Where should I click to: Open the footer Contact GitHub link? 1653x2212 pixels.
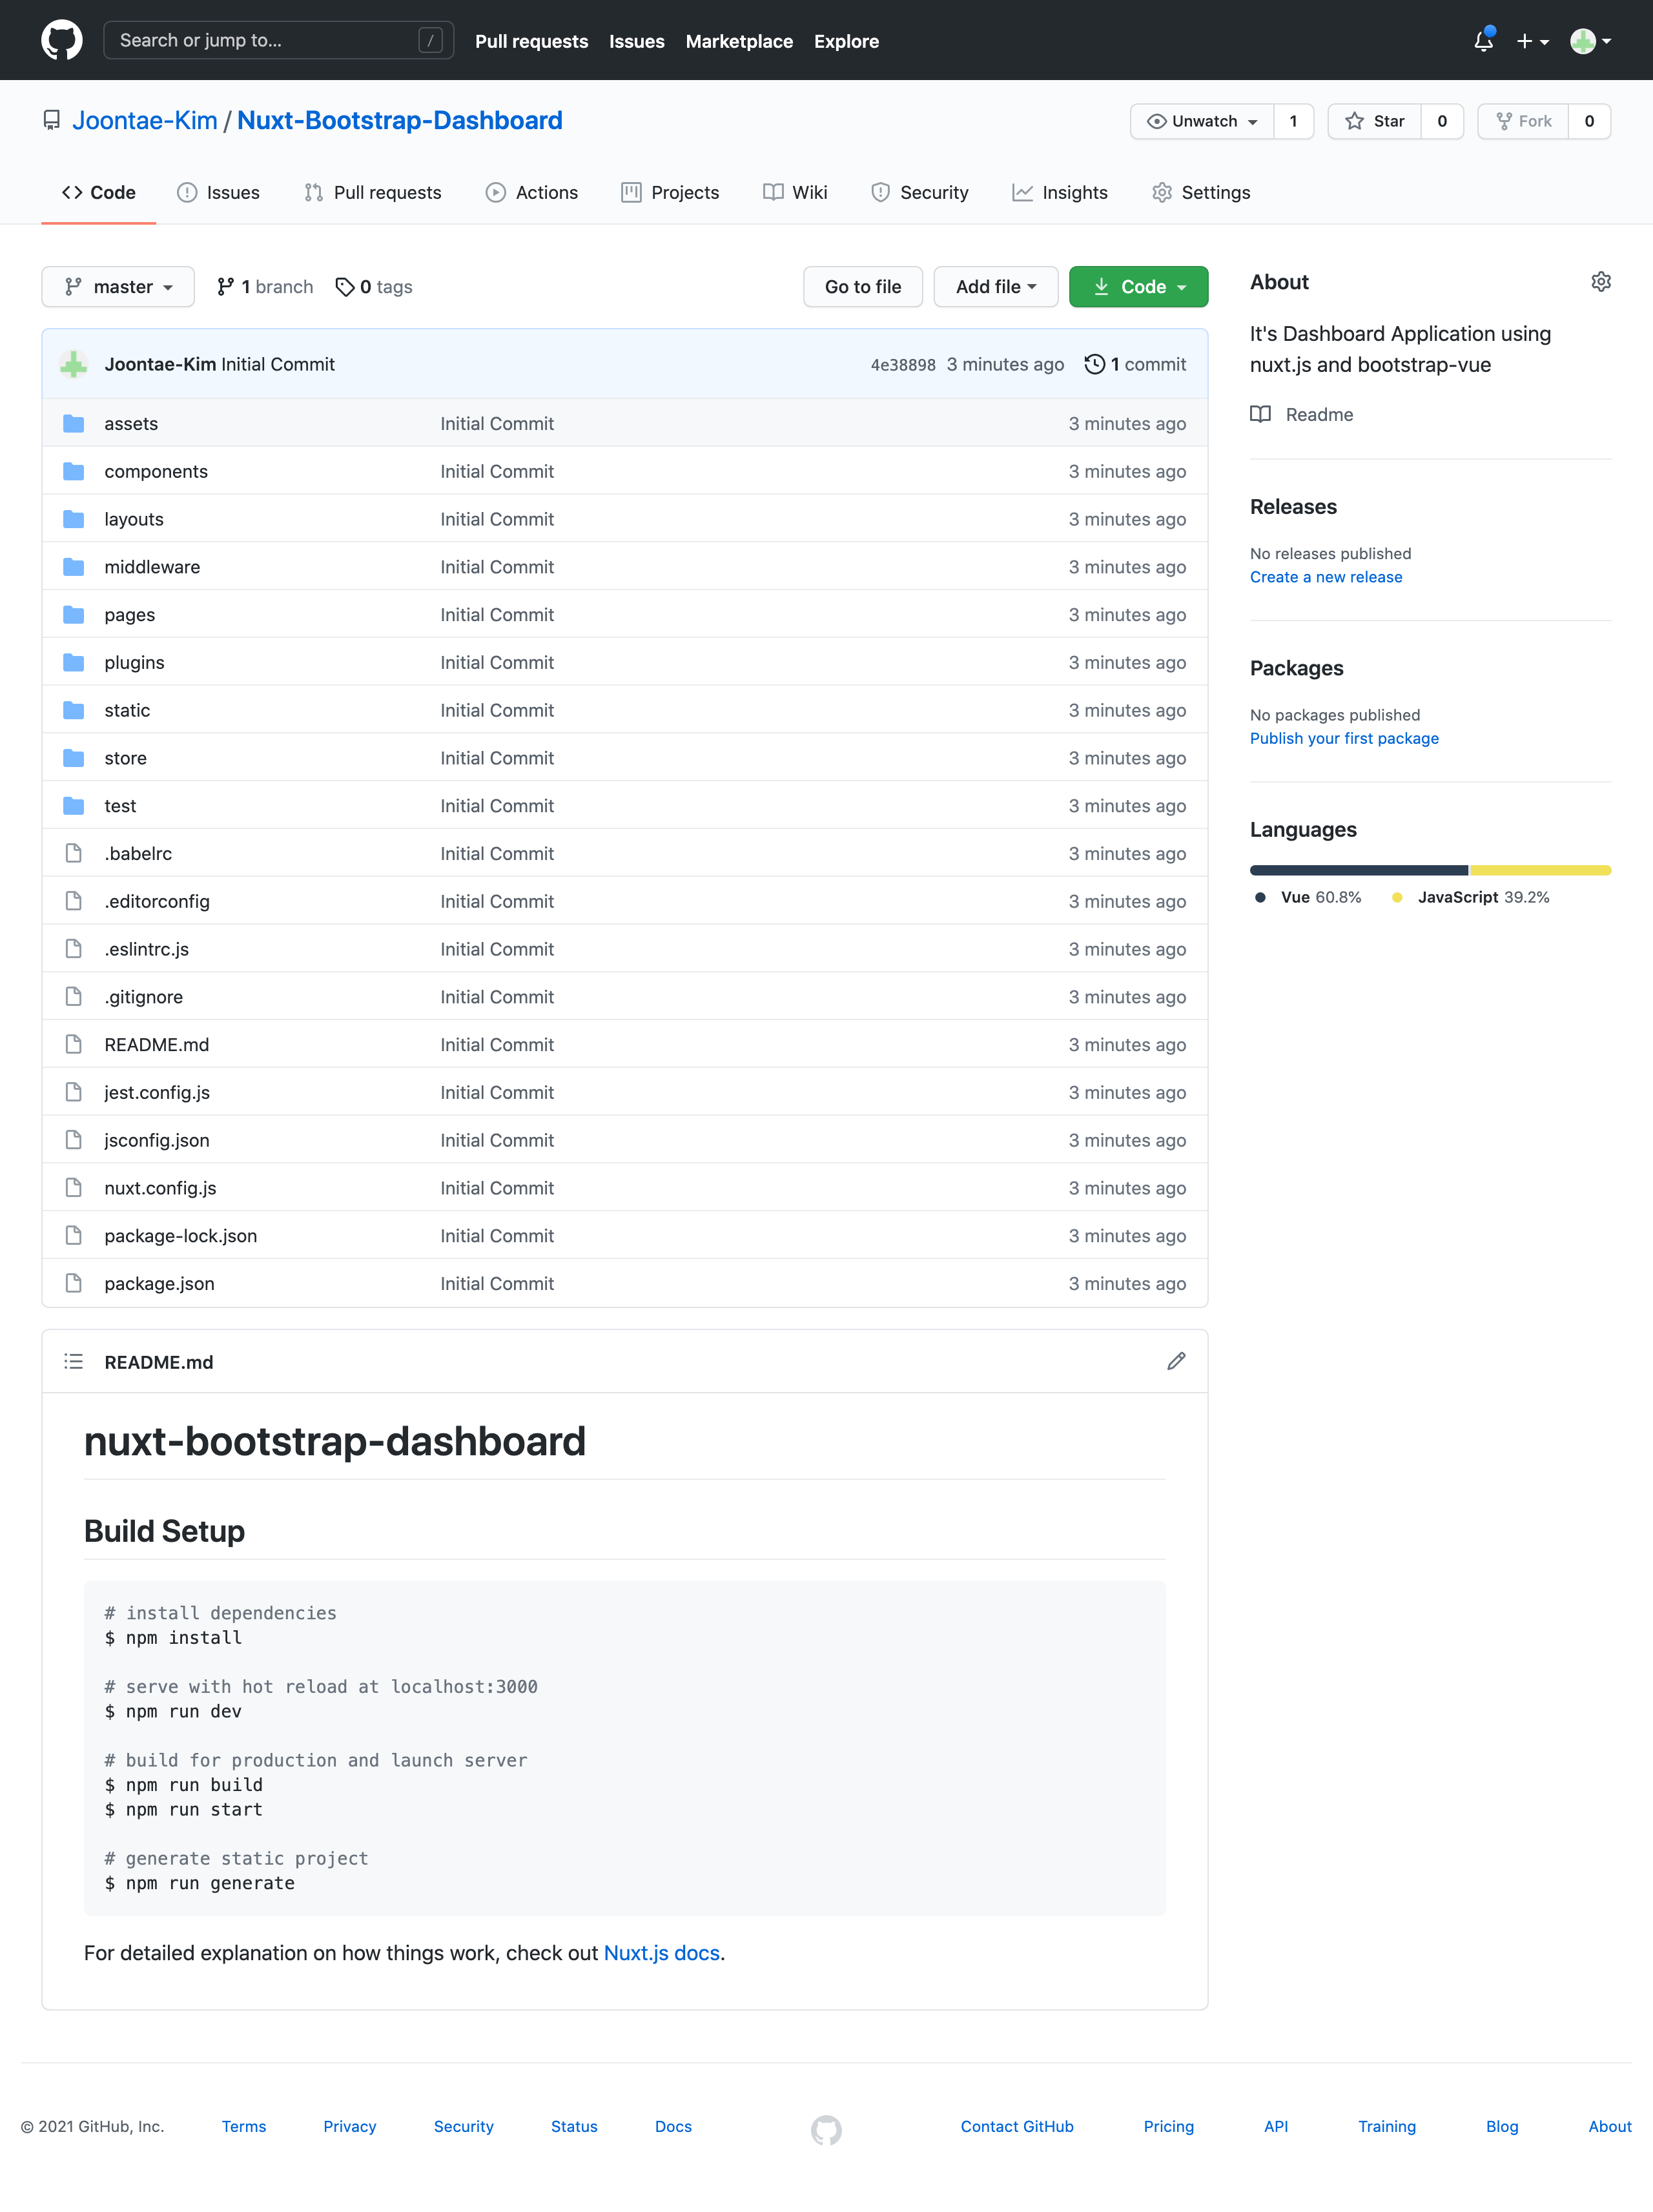pos(1017,2126)
